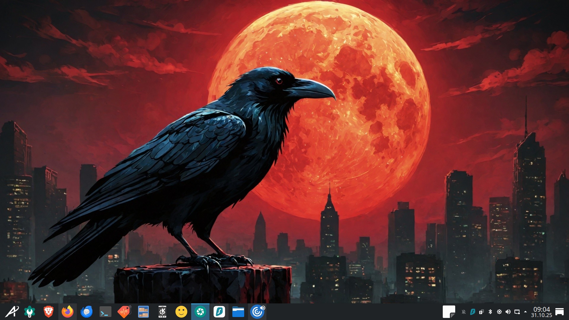569x320 pixels.
Task: Toggle Bluetooth from system tray
Action: [490, 312]
